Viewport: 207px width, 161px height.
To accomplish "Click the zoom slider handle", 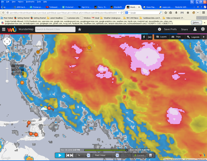I will point(7,68).
